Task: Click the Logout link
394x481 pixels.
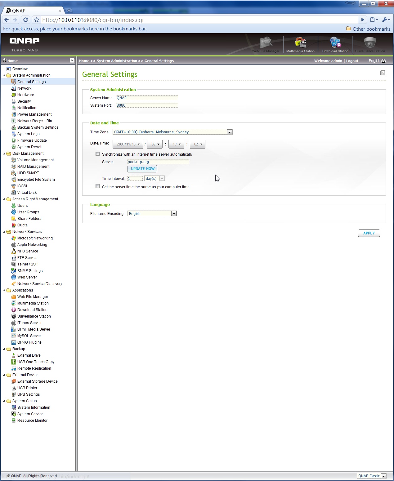Action: (x=352, y=61)
